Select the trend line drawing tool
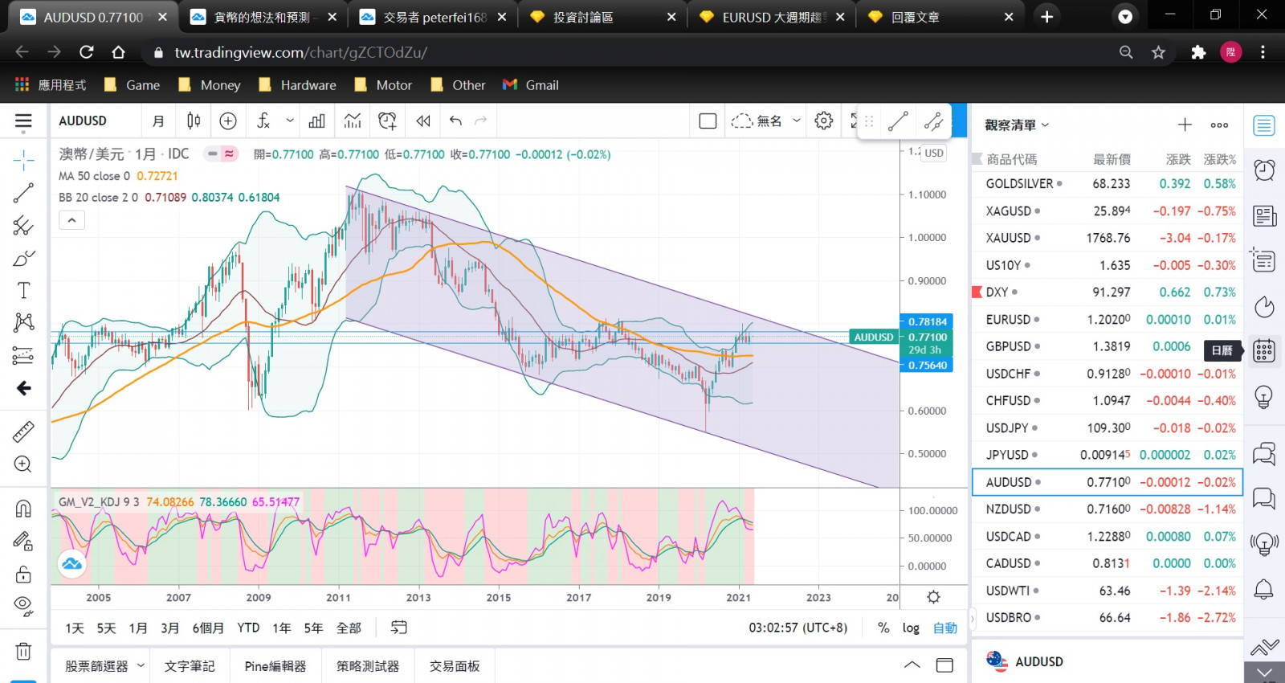This screenshot has width=1285, height=683. [x=23, y=193]
